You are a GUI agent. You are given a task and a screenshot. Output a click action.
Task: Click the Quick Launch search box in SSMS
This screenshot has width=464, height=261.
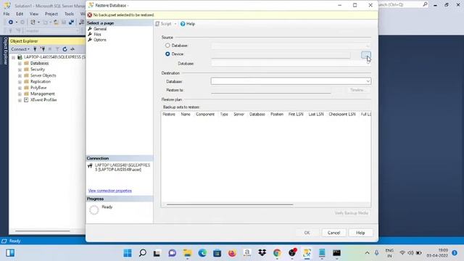point(403,5)
